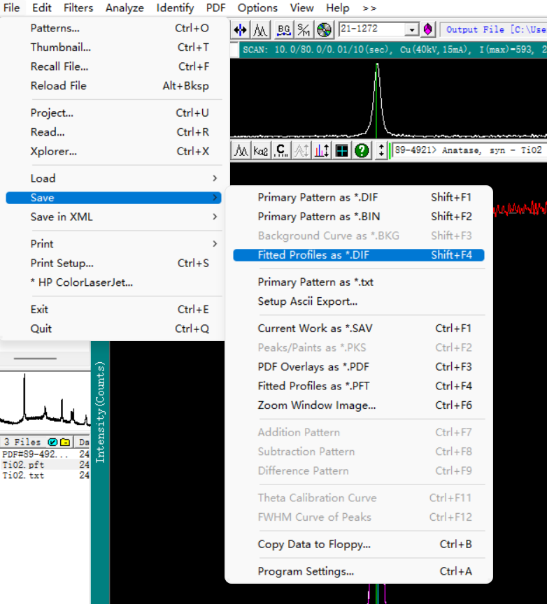Viewport: 547px width, 604px height.
Task: Expand the Load submenu
Action: point(113,178)
